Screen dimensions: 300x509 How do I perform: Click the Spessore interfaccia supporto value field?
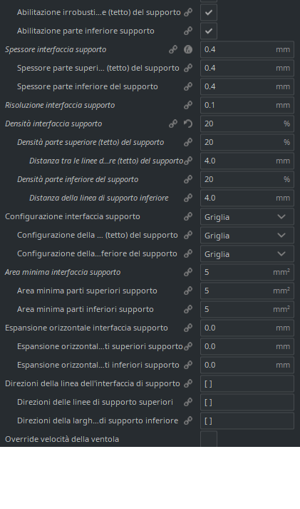[247, 49]
